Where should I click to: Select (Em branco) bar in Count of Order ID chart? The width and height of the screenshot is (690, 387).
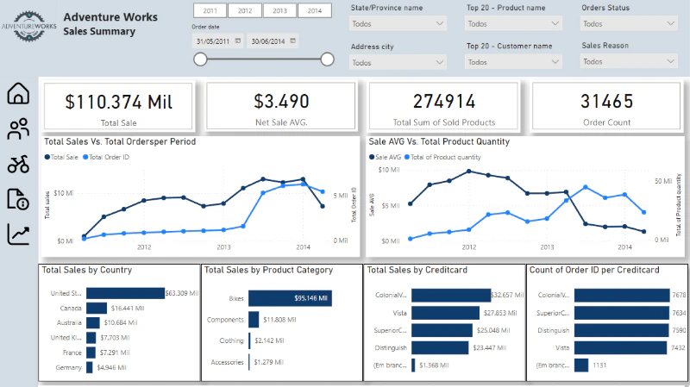[x=581, y=365]
